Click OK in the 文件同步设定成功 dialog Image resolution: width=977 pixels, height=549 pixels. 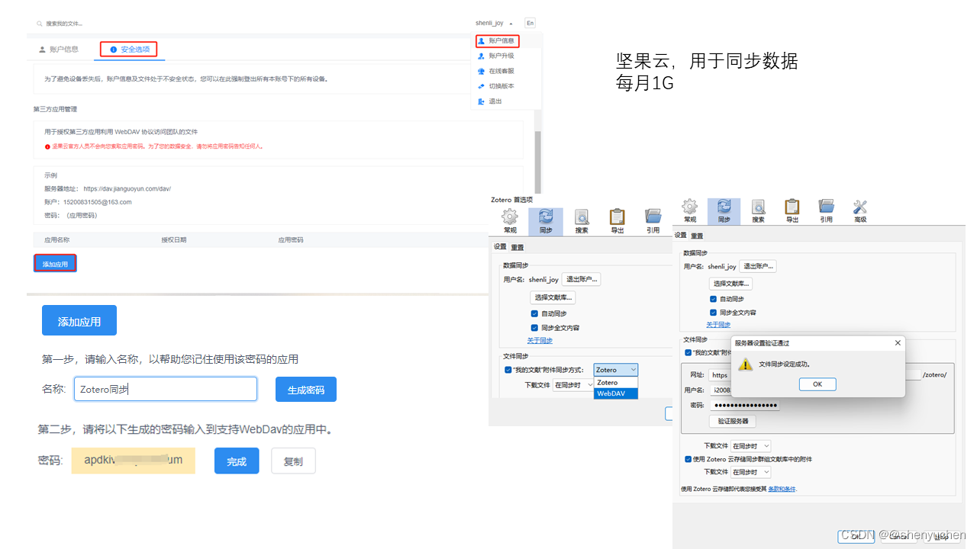point(817,384)
